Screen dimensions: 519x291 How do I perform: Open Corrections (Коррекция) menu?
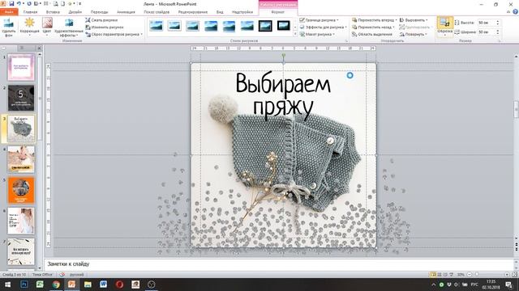[29, 27]
